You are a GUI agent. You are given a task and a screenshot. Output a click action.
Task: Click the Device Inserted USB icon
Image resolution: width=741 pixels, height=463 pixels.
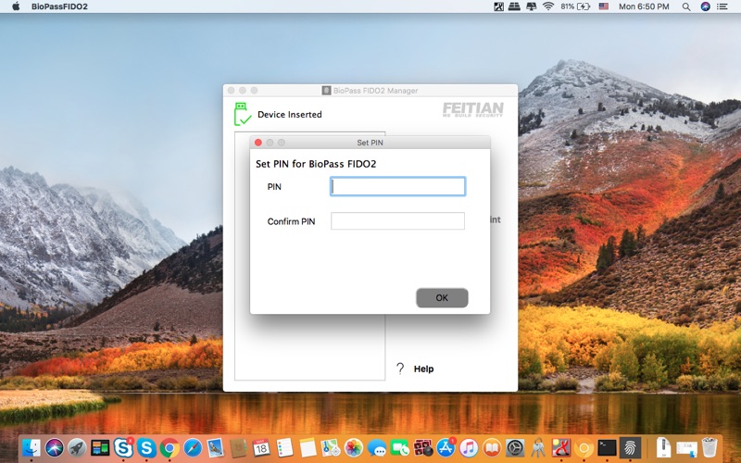pos(243,114)
